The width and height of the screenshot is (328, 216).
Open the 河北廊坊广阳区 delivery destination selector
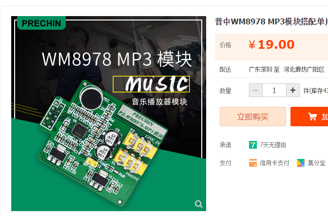point(304,69)
